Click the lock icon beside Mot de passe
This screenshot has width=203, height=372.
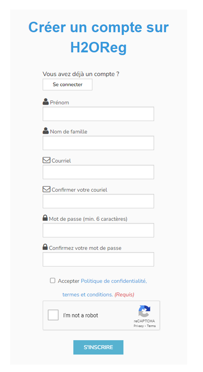pos(45,218)
